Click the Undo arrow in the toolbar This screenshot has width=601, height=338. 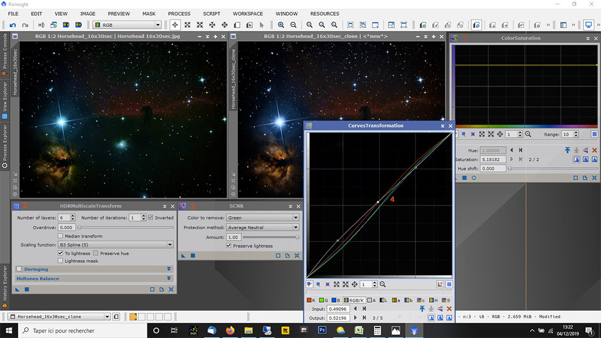click(x=11, y=25)
